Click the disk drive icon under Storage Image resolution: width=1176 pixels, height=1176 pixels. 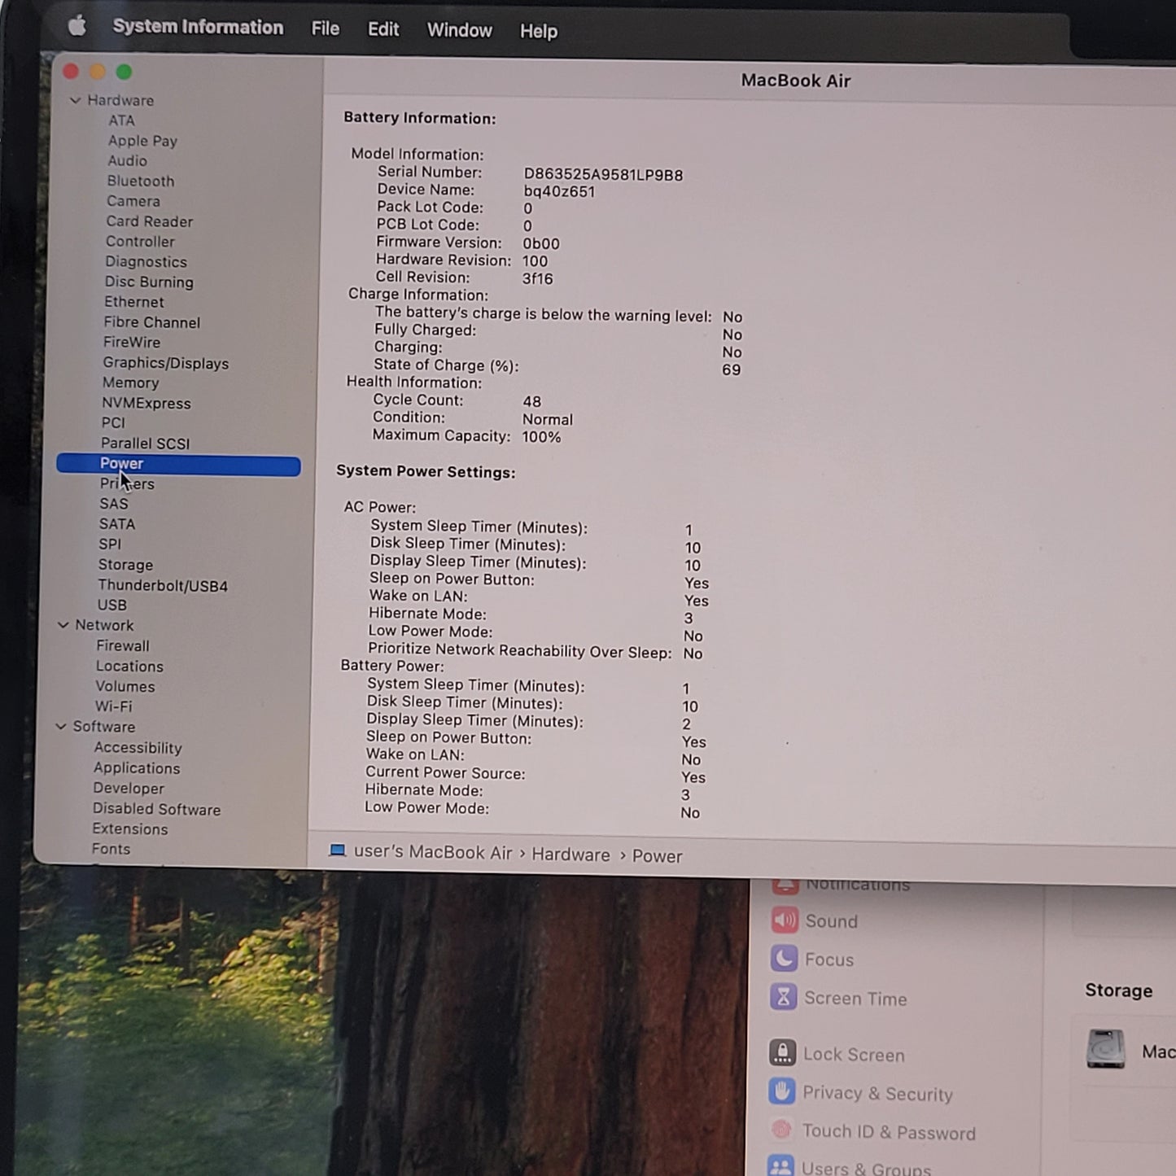point(1106,1048)
